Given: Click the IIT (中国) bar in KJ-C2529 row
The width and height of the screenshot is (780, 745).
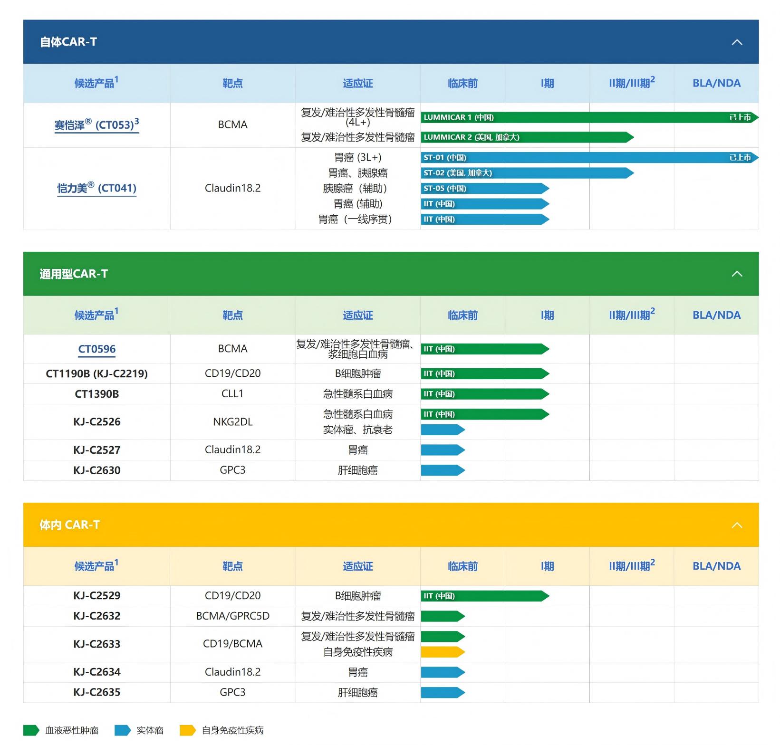Looking at the screenshot, I should pos(485,596).
